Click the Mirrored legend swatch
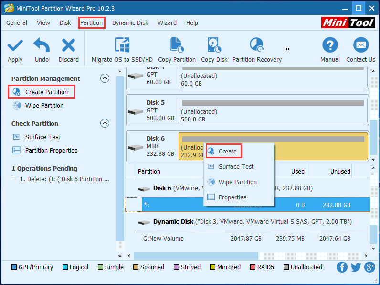Viewport: 380px width, 285px height. 212,267
